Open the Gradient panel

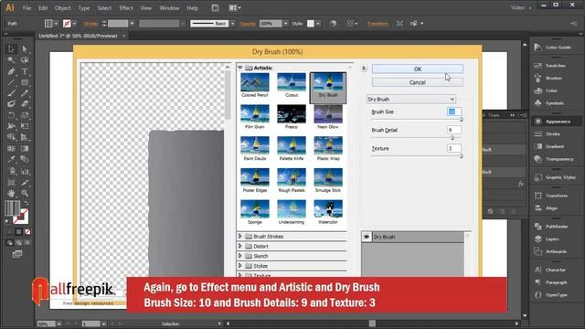550,146
